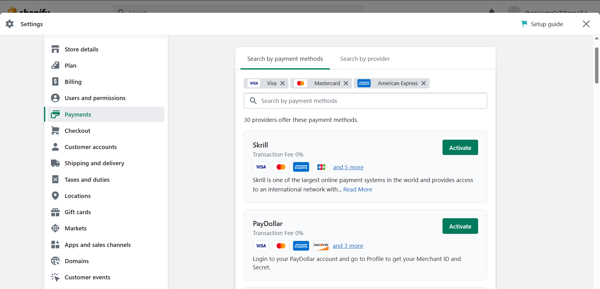Remove the Mastercard filter tag
600x289 pixels.
346,83
